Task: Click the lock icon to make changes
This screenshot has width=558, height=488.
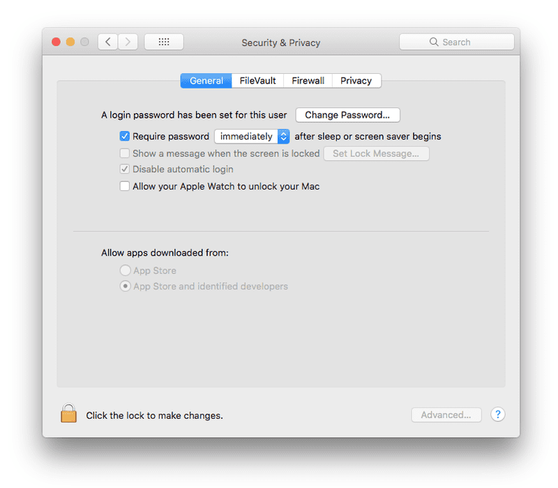Action: pyautogui.click(x=68, y=413)
